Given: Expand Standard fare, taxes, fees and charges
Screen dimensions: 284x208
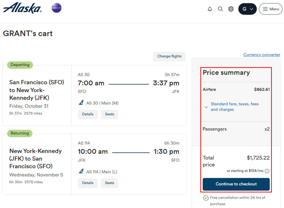Looking at the screenshot, I should pyautogui.click(x=232, y=107).
